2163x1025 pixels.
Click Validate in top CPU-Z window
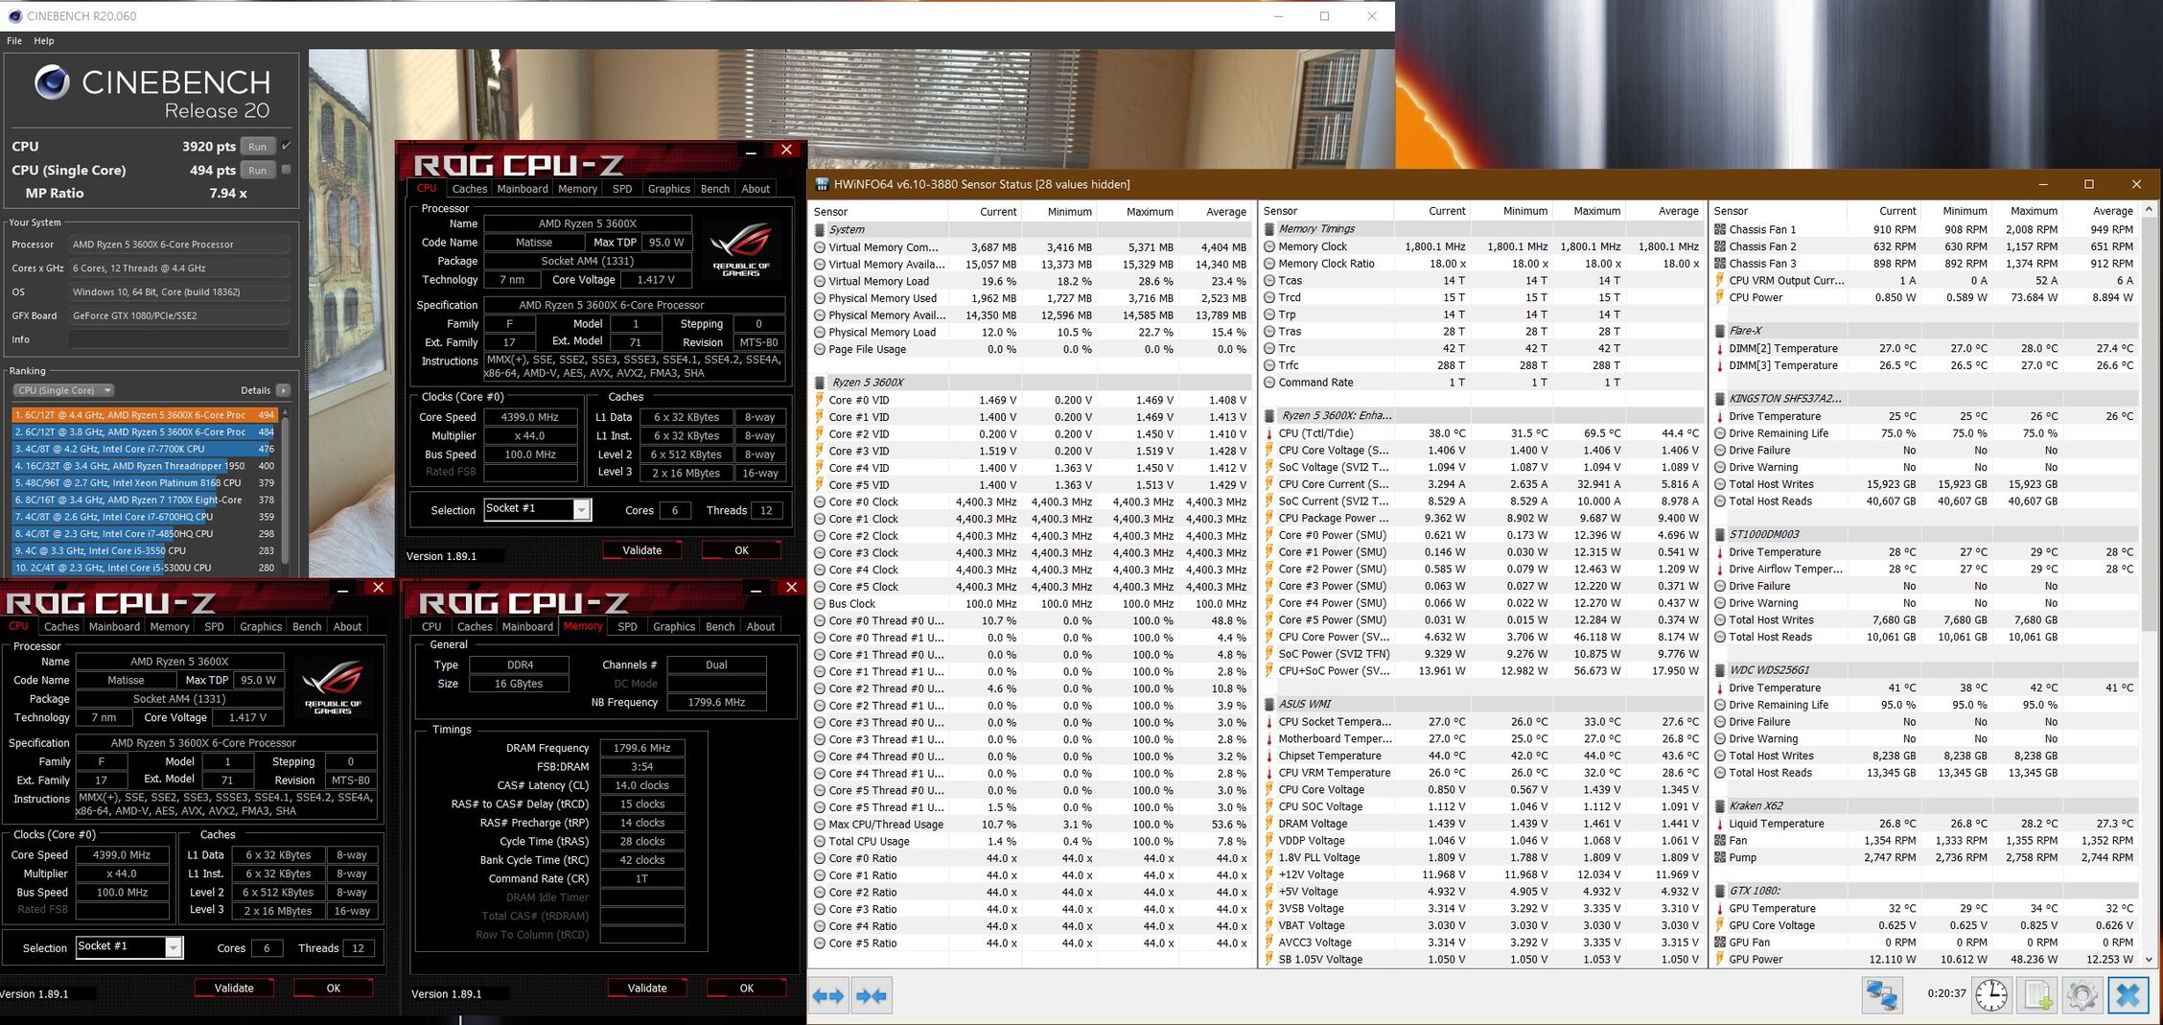coord(642,550)
